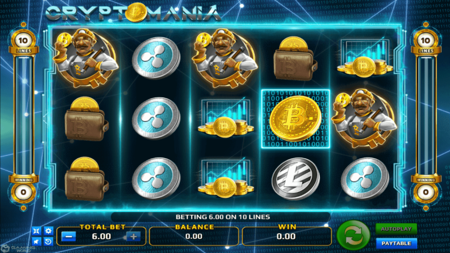Click the left Winning counter showing 0
450x253 pixels.
coord(23,192)
